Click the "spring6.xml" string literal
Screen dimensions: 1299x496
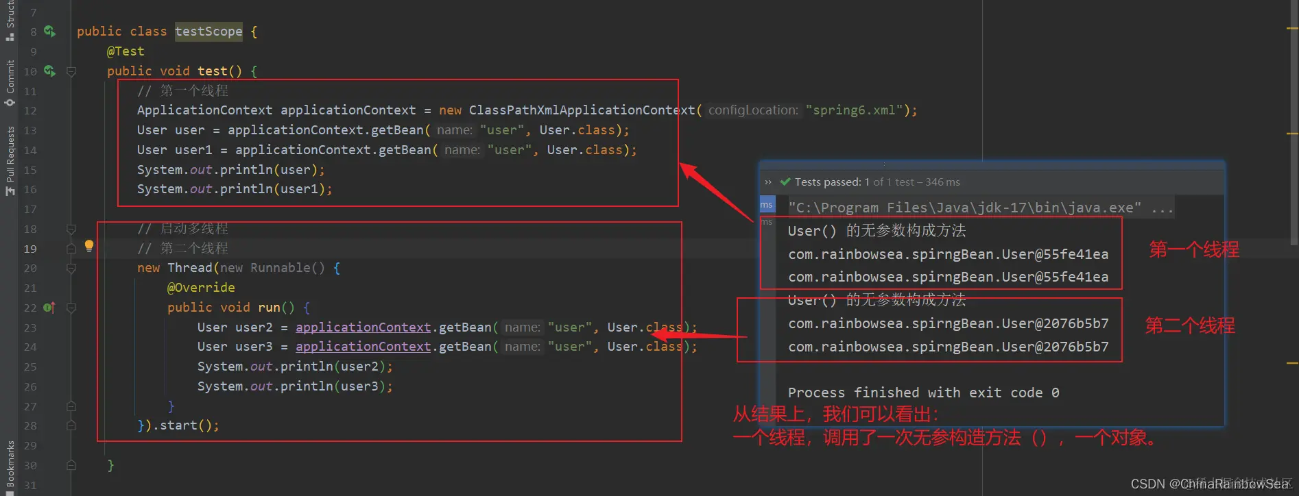pos(854,110)
